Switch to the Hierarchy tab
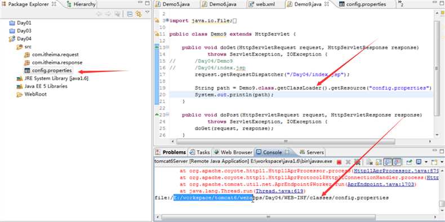Viewport: 445px width, 222px height. (81, 5)
